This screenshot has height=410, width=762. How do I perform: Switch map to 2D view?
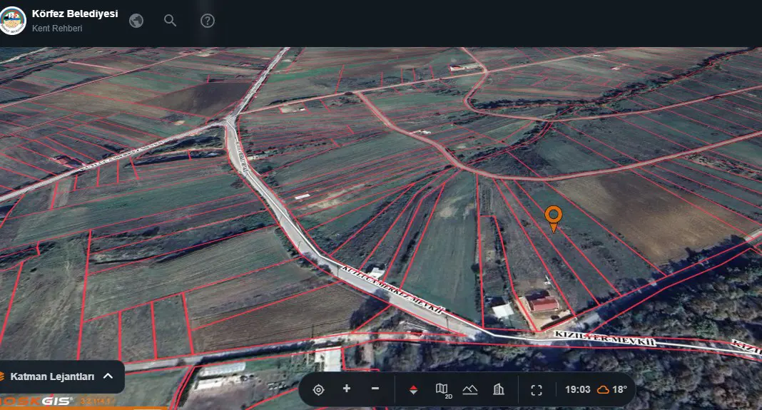[x=443, y=390]
